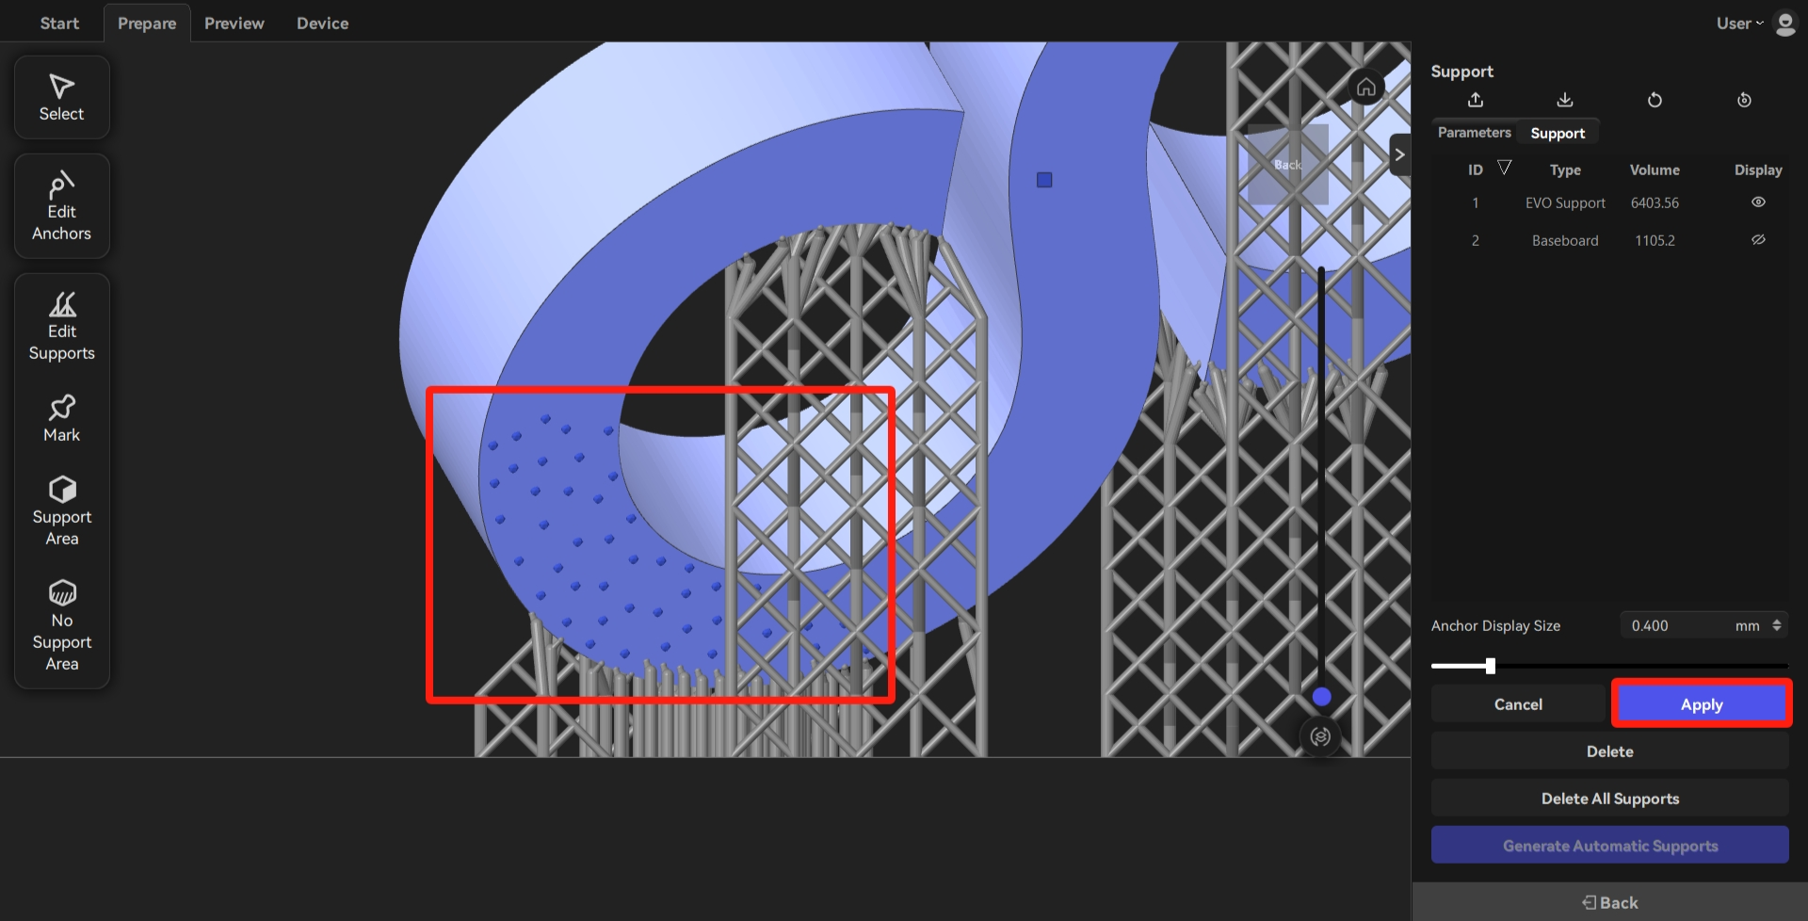The width and height of the screenshot is (1808, 921).
Task: Click Delete All Supports
Action: tap(1609, 798)
